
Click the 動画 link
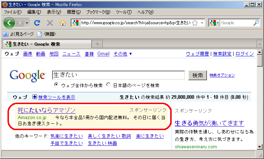(x=41, y=54)
